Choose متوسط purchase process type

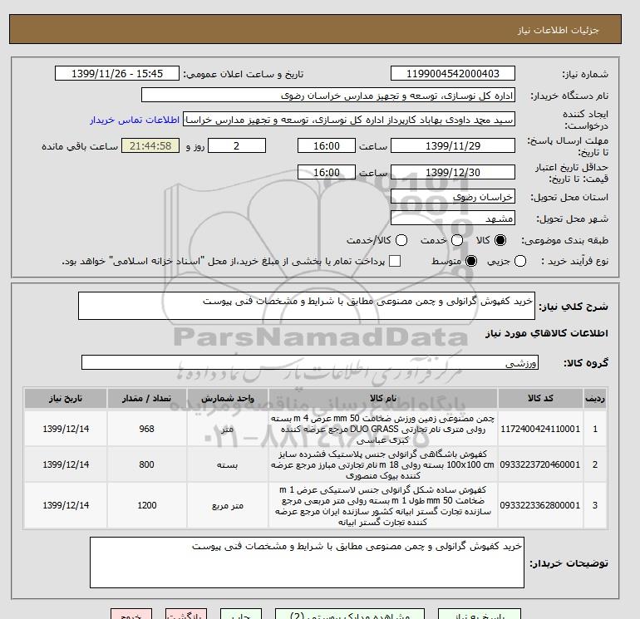pyautogui.click(x=471, y=261)
